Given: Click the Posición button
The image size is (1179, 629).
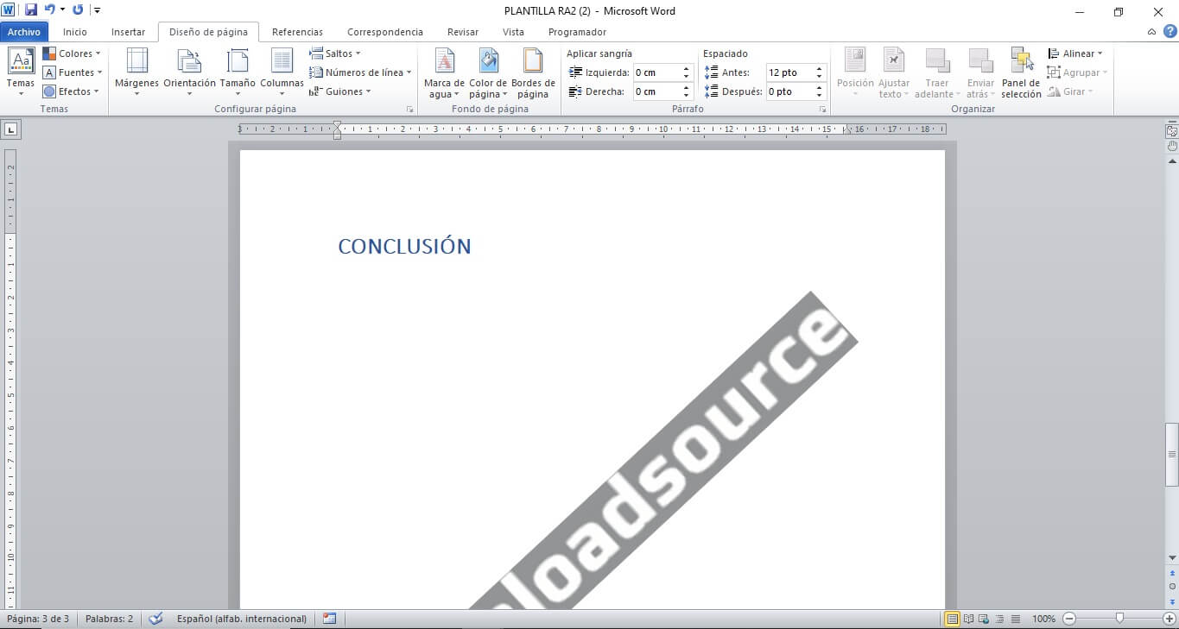Looking at the screenshot, I should click(x=855, y=72).
